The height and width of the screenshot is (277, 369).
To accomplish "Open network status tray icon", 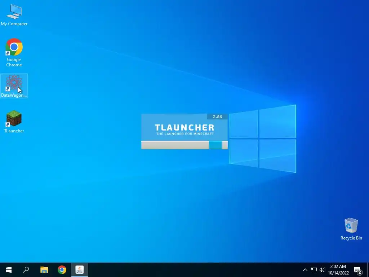I will (314, 270).
